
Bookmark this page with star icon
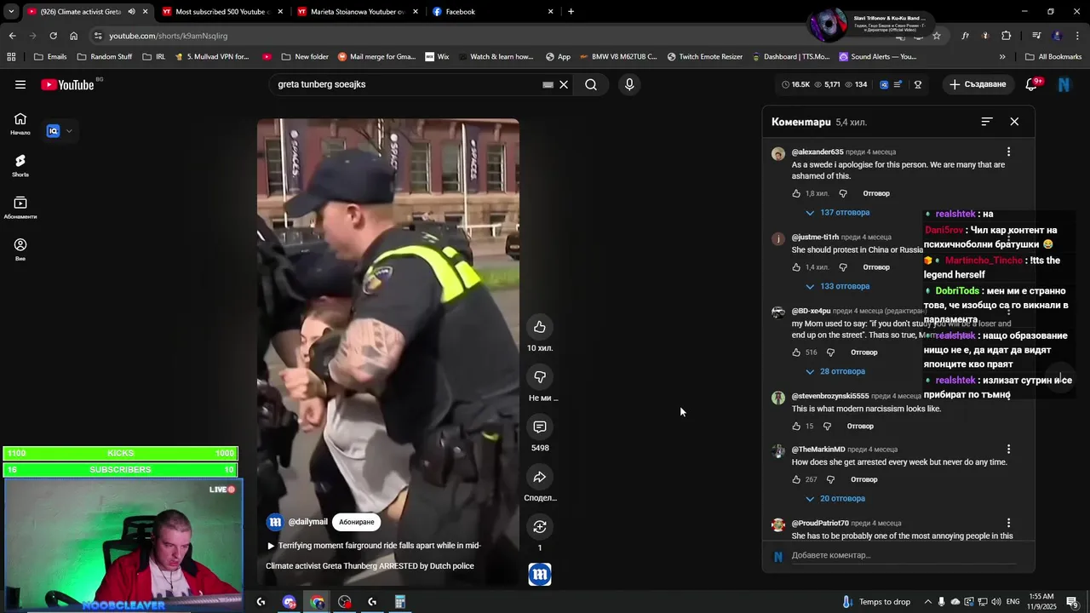click(x=937, y=36)
